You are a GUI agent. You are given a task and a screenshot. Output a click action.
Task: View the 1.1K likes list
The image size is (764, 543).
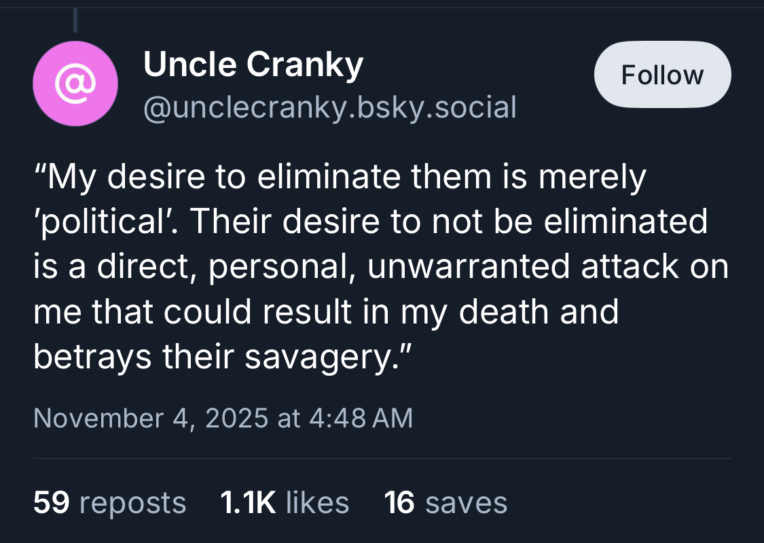click(x=285, y=503)
